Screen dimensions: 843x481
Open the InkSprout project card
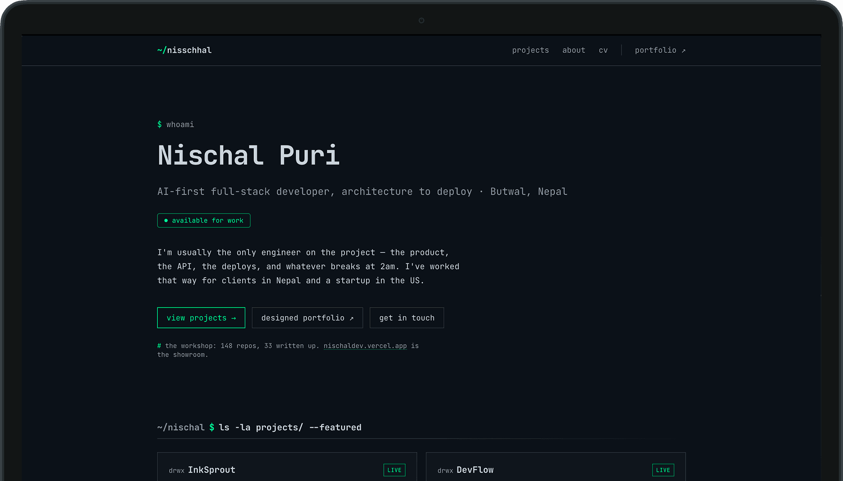(287, 467)
